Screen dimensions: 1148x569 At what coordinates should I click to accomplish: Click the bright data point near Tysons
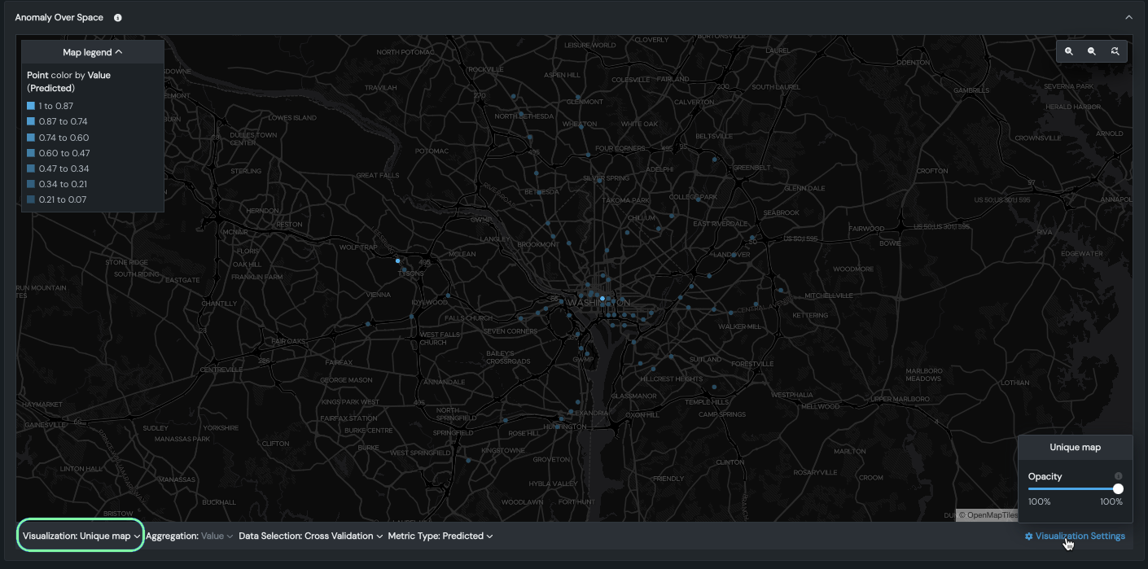tap(397, 260)
